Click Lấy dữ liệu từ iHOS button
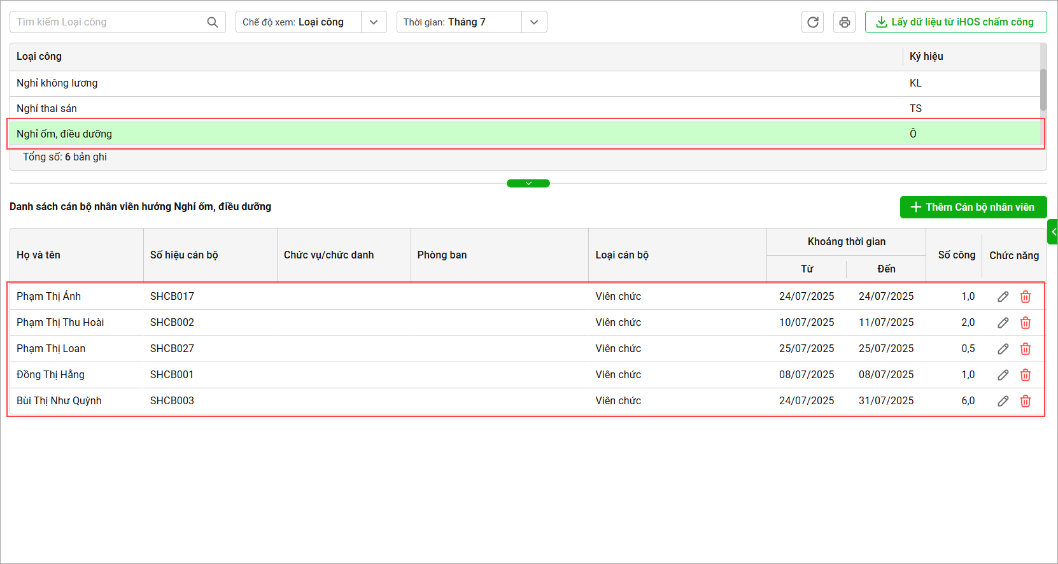The image size is (1058, 564). (x=956, y=22)
